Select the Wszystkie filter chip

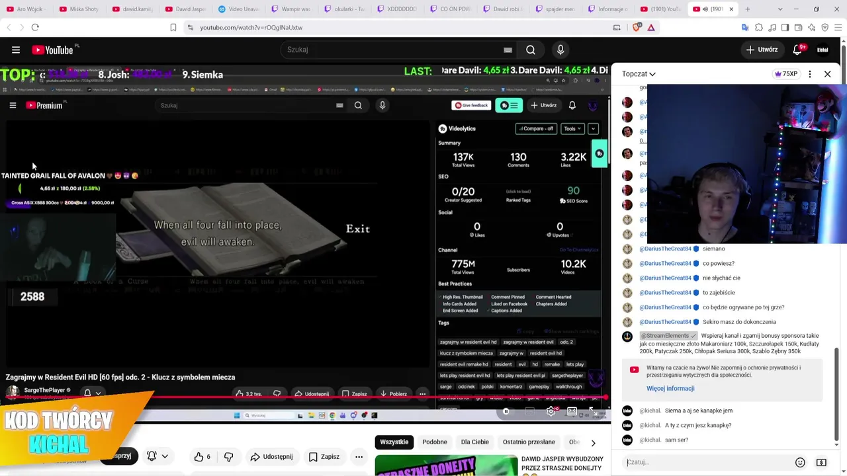(394, 442)
